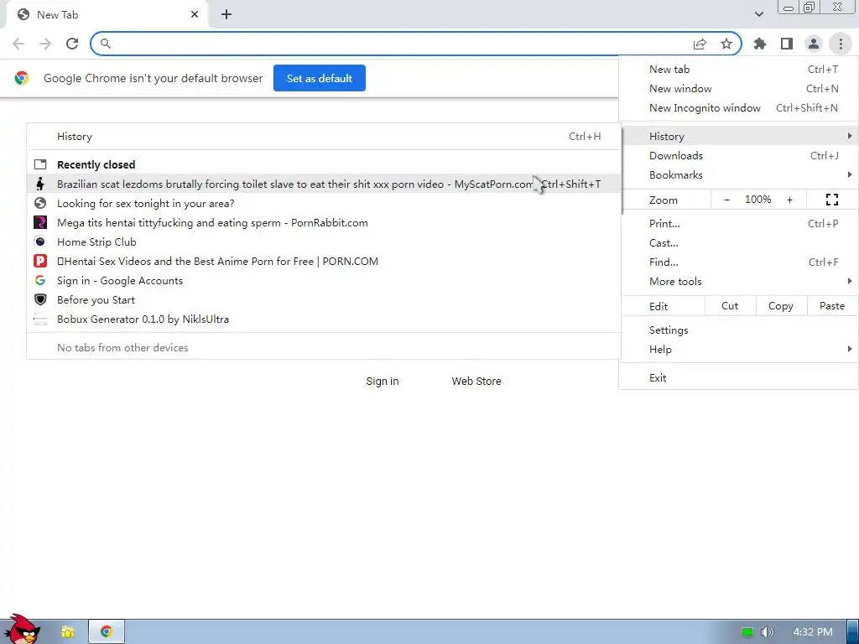Click the Google icon beside Sign in entry
This screenshot has width=859, height=644.
40,280
